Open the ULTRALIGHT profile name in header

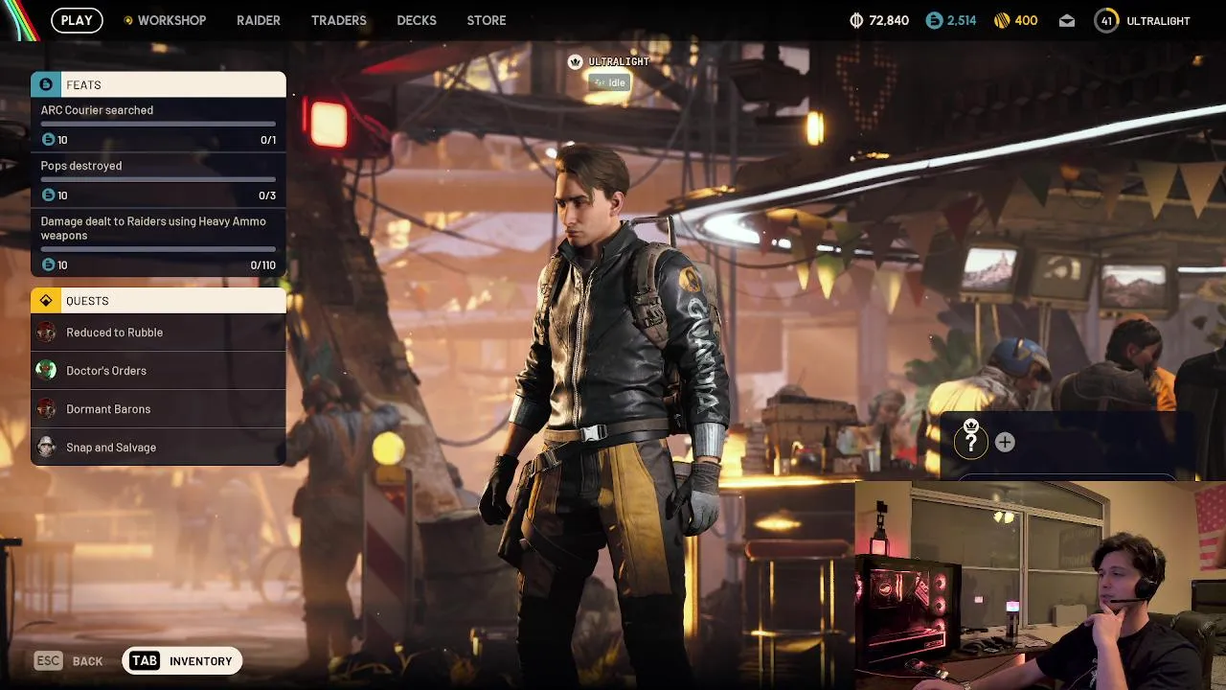pyautogui.click(x=1158, y=20)
